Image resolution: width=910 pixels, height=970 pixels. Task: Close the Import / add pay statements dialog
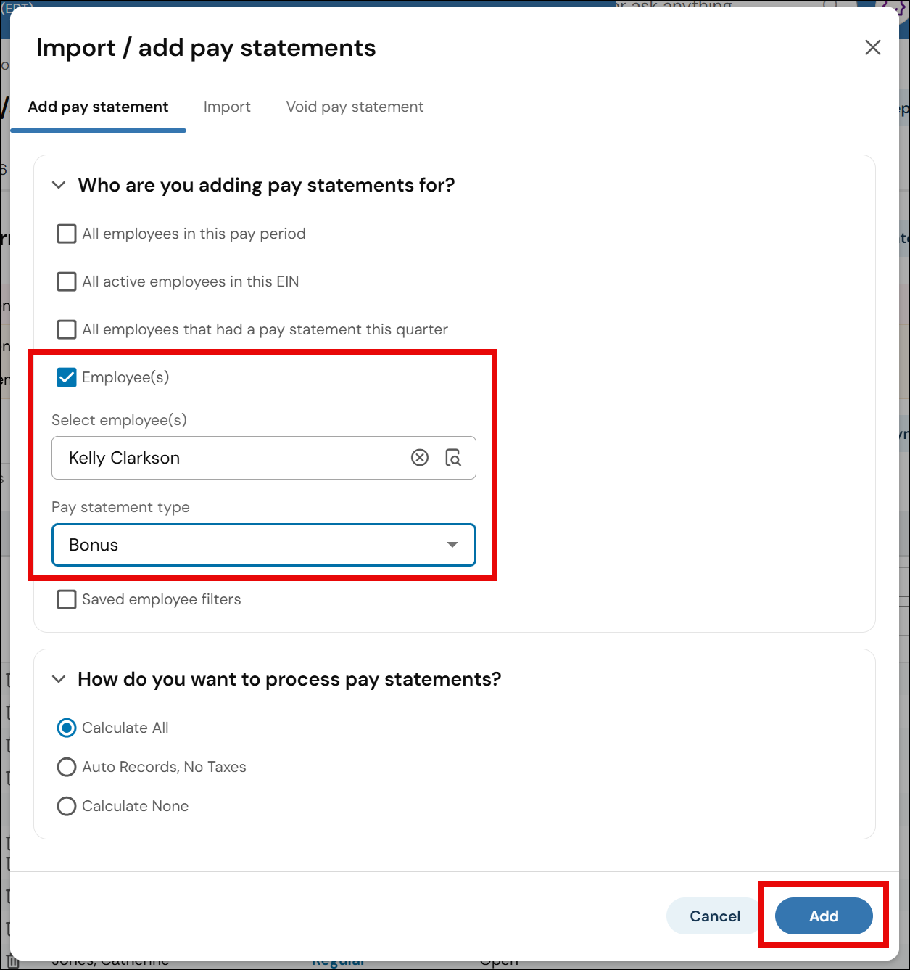tap(873, 47)
